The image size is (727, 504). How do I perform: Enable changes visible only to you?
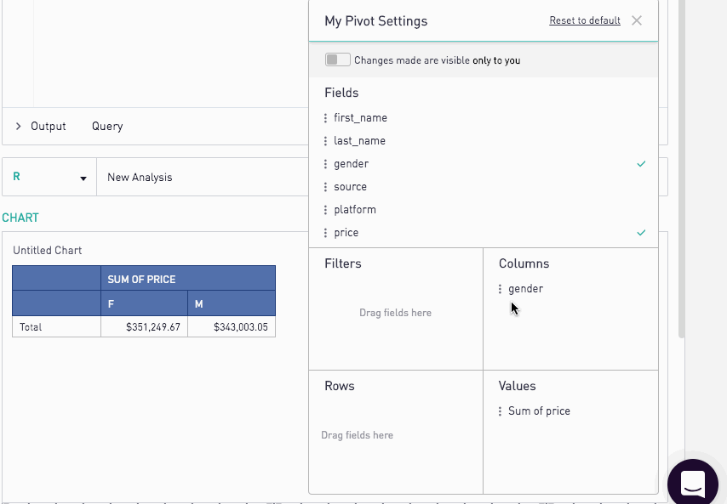click(337, 59)
